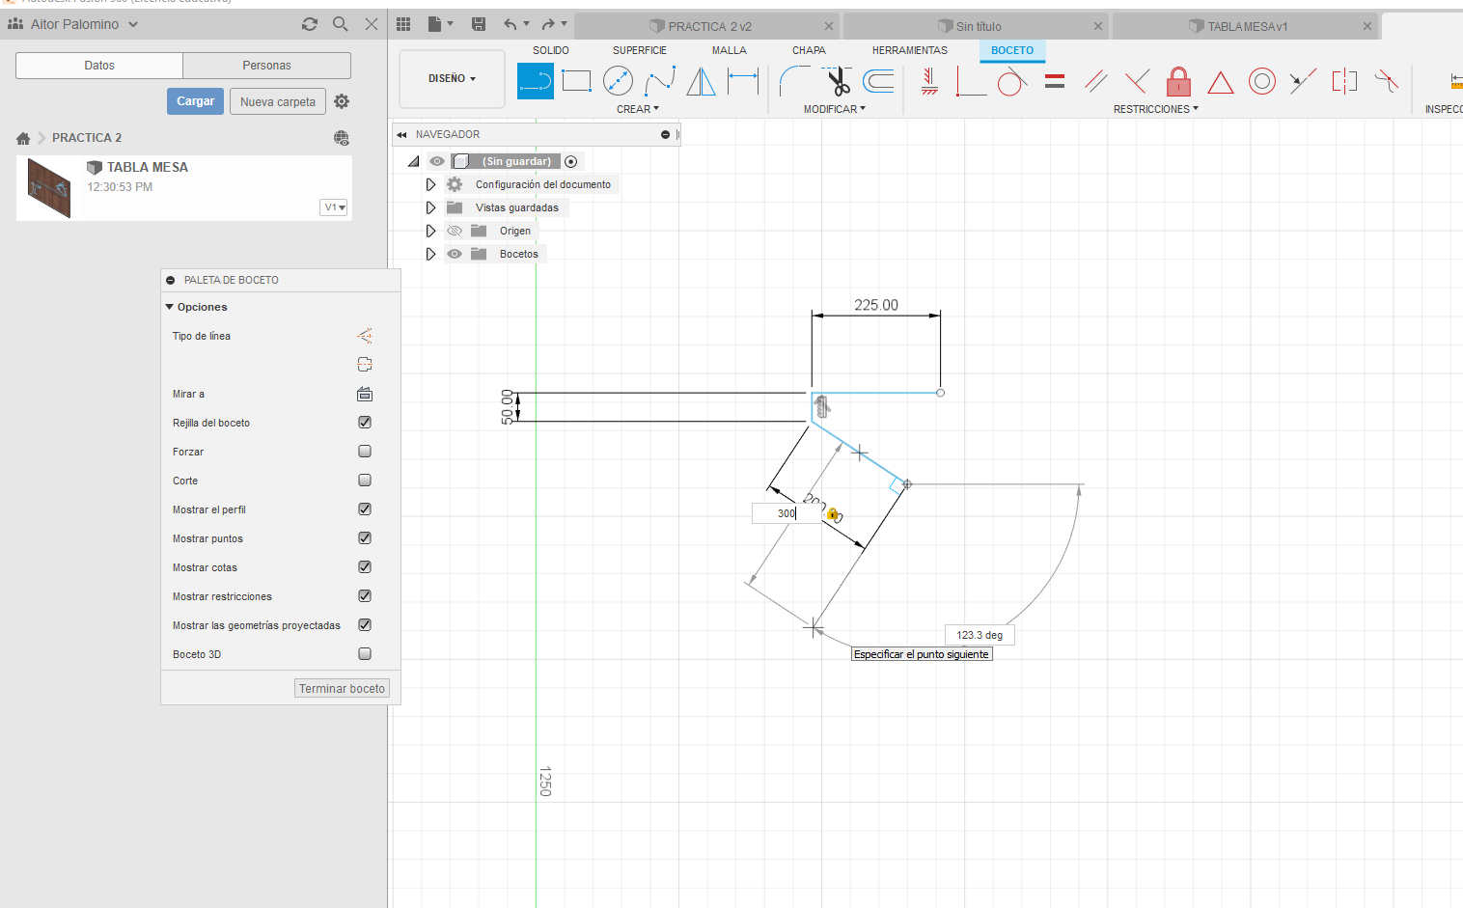This screenshot has height=908, width=1463.
Task: Expand Vistas guardadas node
Action: click(430, 207)
